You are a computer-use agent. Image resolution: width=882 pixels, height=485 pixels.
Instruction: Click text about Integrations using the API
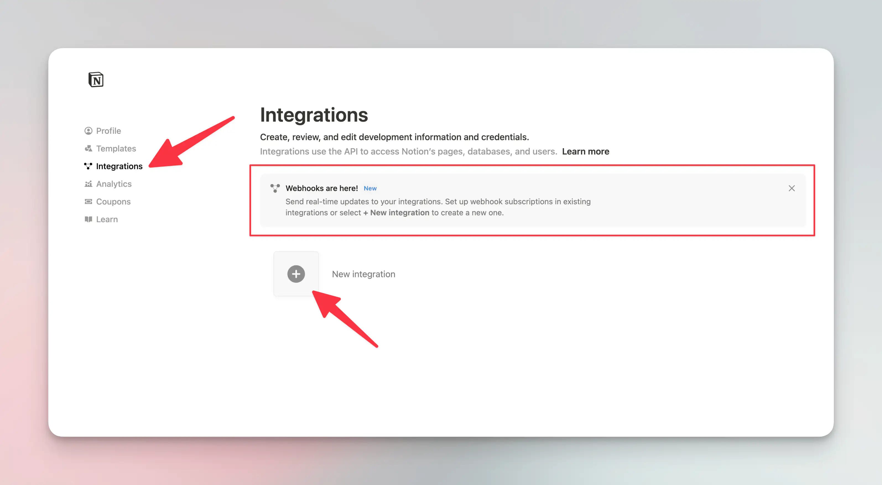click(409, 151)
